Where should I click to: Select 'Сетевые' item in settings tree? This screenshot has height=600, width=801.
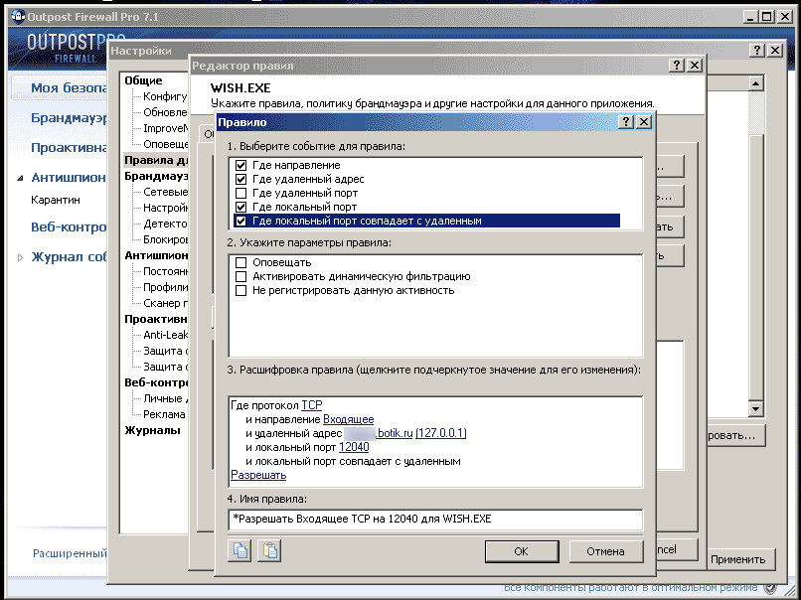point(165,192)
